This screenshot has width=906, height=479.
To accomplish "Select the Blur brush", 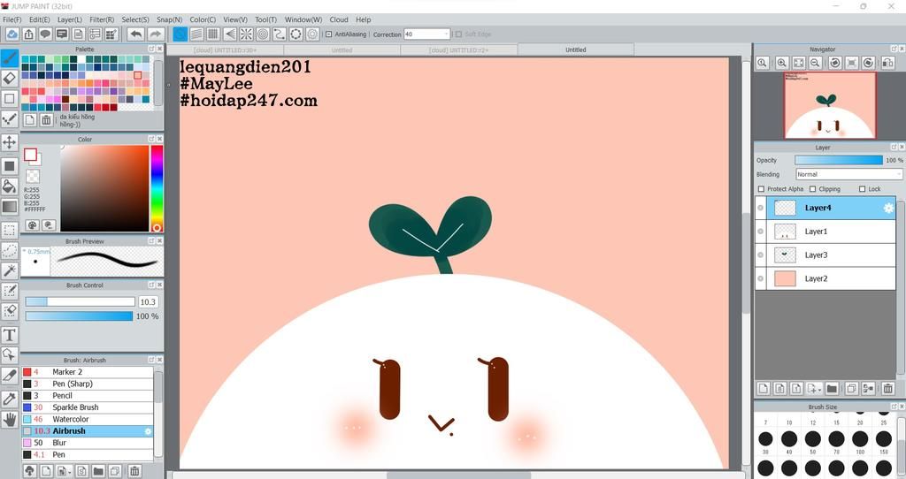I will [88, 443].
